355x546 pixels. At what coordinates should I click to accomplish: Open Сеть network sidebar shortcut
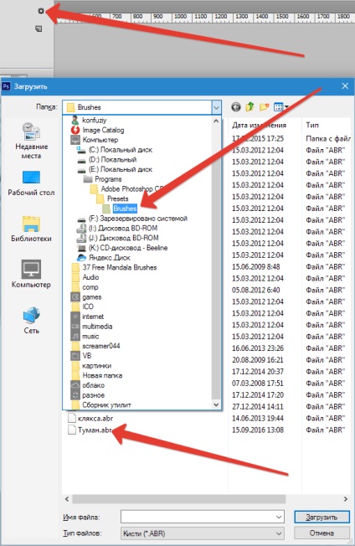point(31,321)
